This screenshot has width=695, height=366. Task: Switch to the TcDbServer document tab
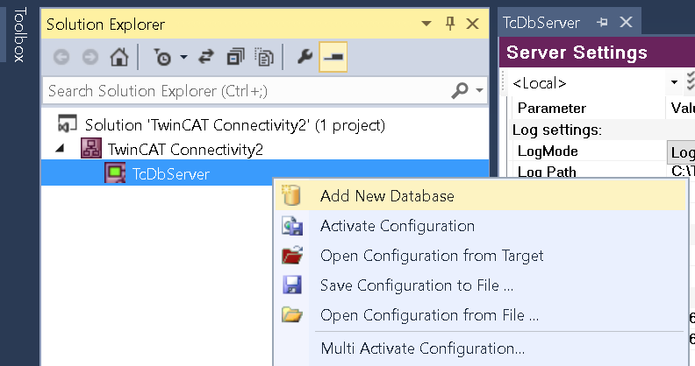[x=541, y=22]
